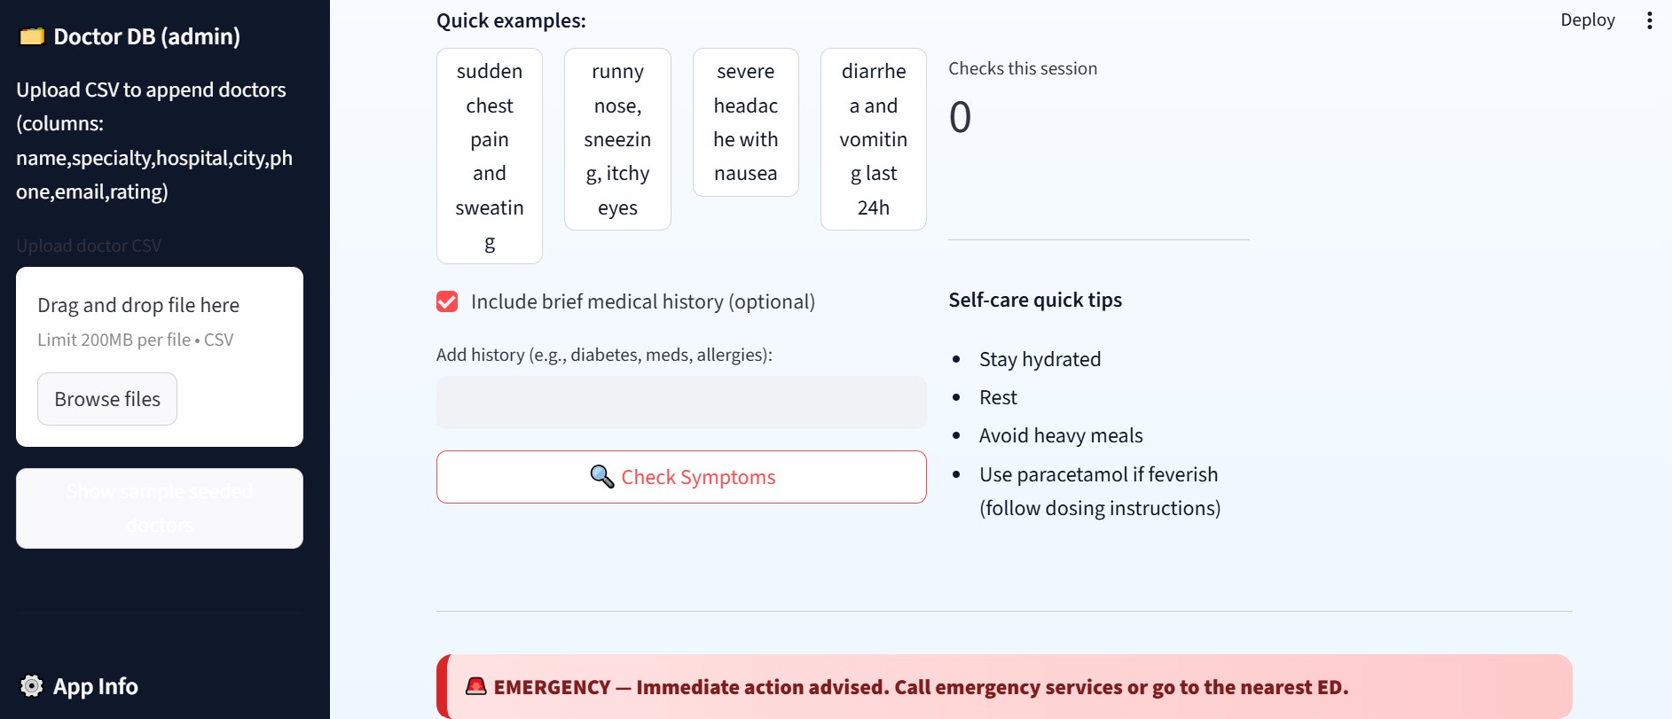Click Show sample seeded doctors
Screen dimensions: 1672x719
[x=159, y=507]
